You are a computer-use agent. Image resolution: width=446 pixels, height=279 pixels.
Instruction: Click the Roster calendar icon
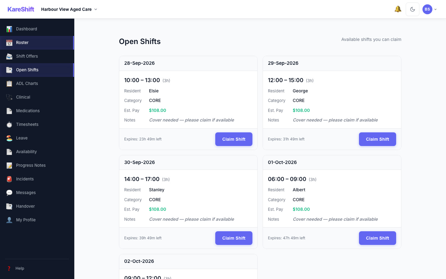(9, 42)
